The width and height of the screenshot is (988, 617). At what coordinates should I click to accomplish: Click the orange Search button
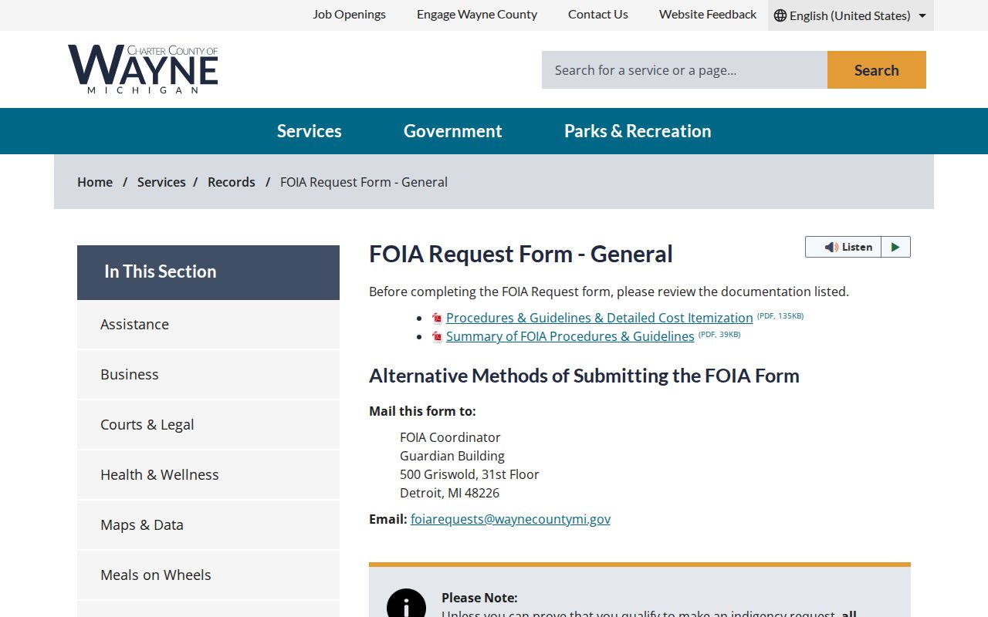877,70
